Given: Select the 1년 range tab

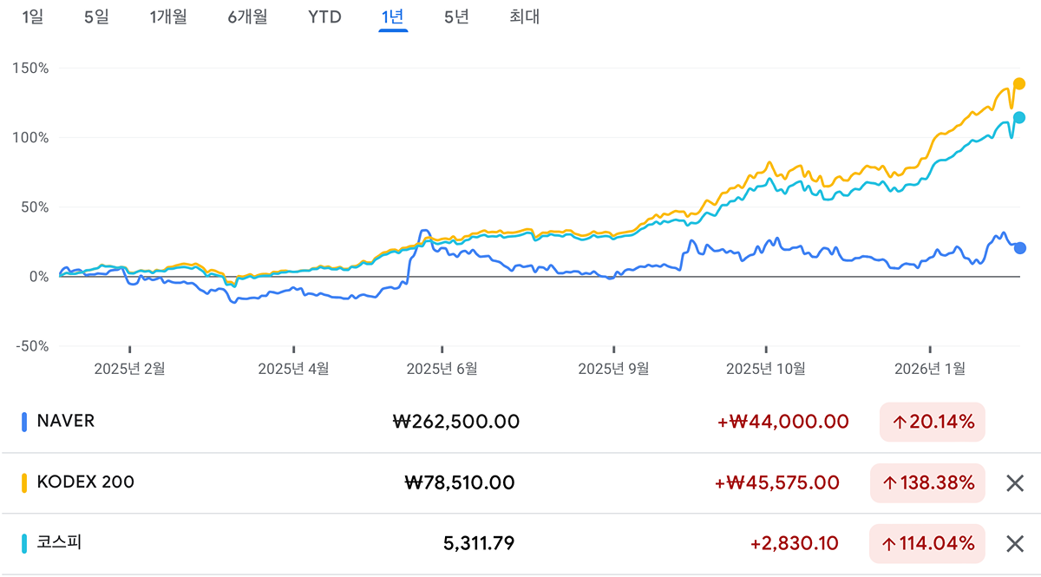Looking at the screenshot, I should point(393,16).
